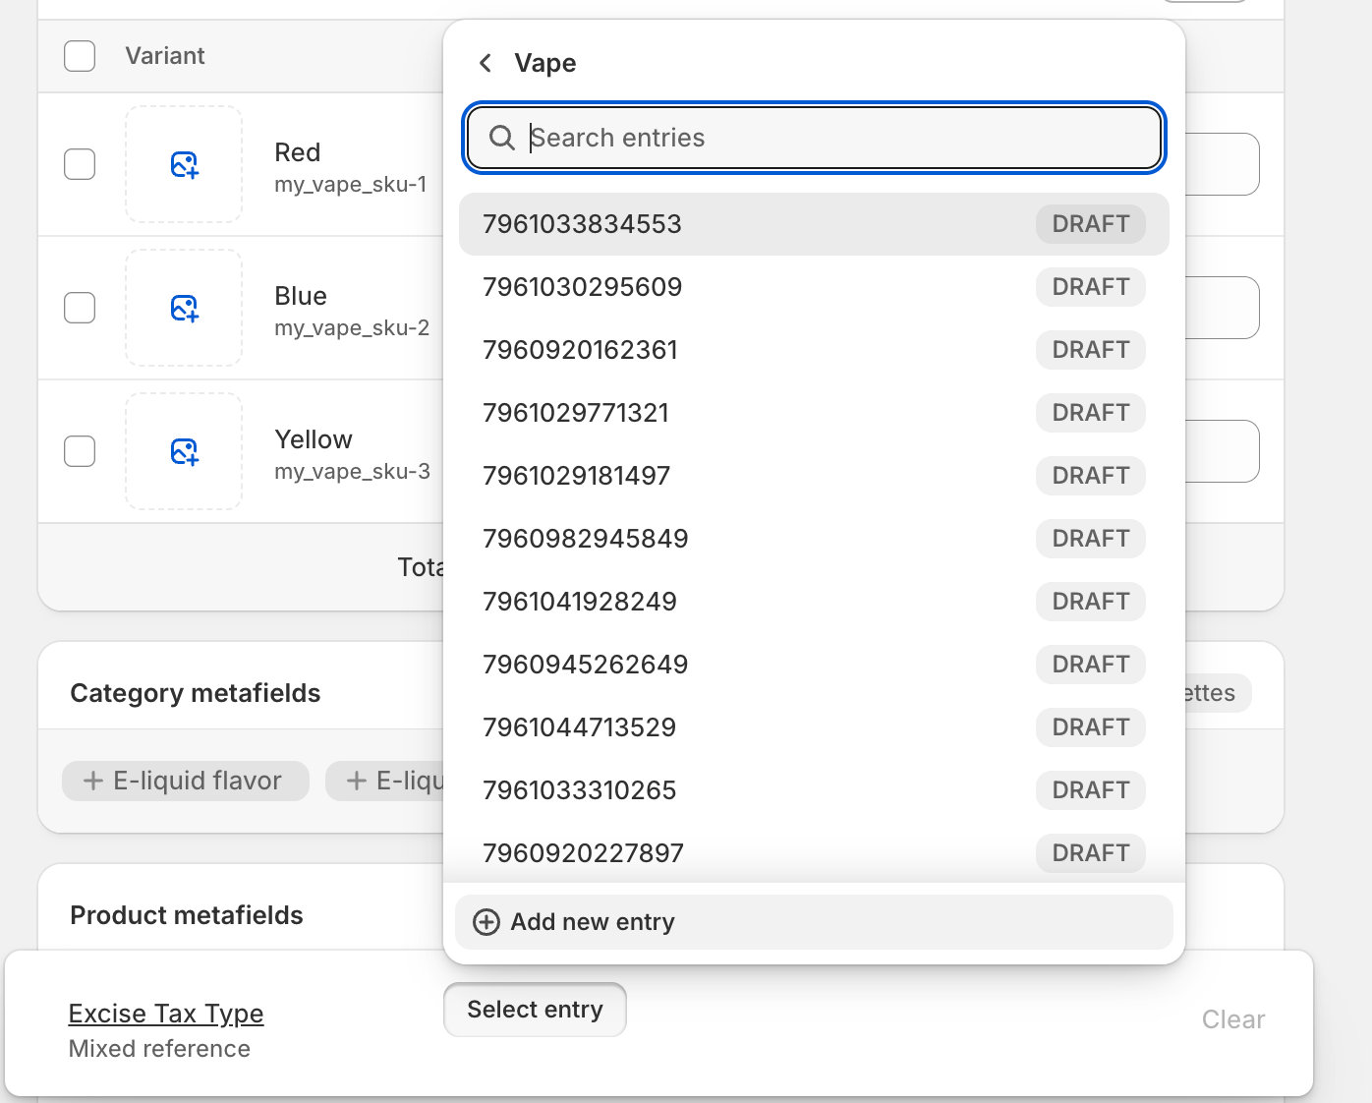Select the Yellow variant checkbox
The width and height of the screenshot is (1372, 1103).
[x=80, y=451]
